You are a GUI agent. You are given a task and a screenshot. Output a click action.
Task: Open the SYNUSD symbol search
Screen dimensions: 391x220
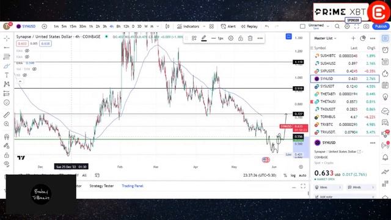26,26
